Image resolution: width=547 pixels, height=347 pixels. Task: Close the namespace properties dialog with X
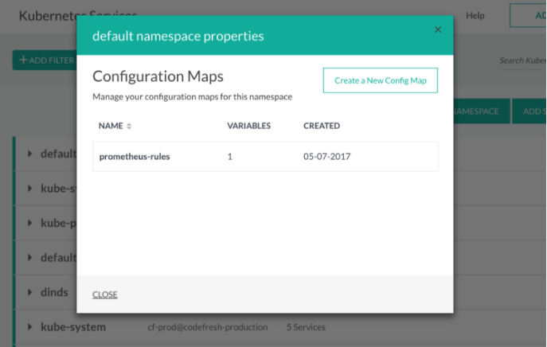click(438, 29)
